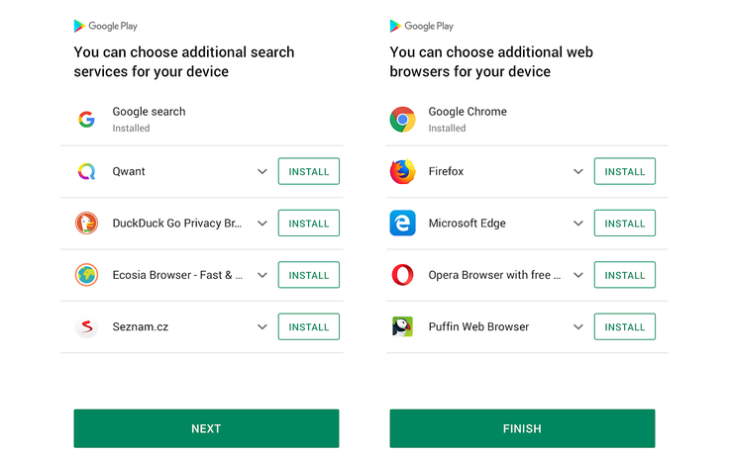Select the 'Puffin Web Browser' name text
The height and width of the screenshot is (453, 729).
[x=478, y=326]
